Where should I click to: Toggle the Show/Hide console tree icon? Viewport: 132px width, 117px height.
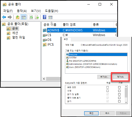pyautogui.click(x=24, y=17)
